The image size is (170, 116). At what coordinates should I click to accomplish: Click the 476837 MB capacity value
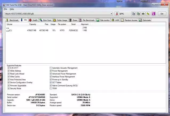point(32,30)
